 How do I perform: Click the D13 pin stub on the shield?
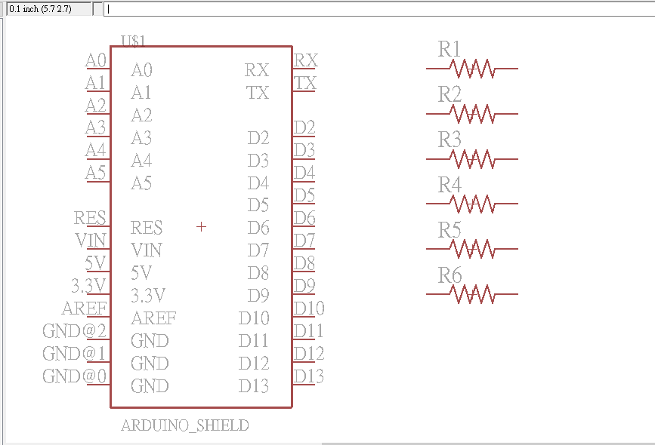pyautogui.click(x=304, y=385)
